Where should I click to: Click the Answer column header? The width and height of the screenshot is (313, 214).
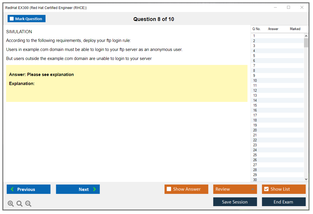[x=273, y=29]
